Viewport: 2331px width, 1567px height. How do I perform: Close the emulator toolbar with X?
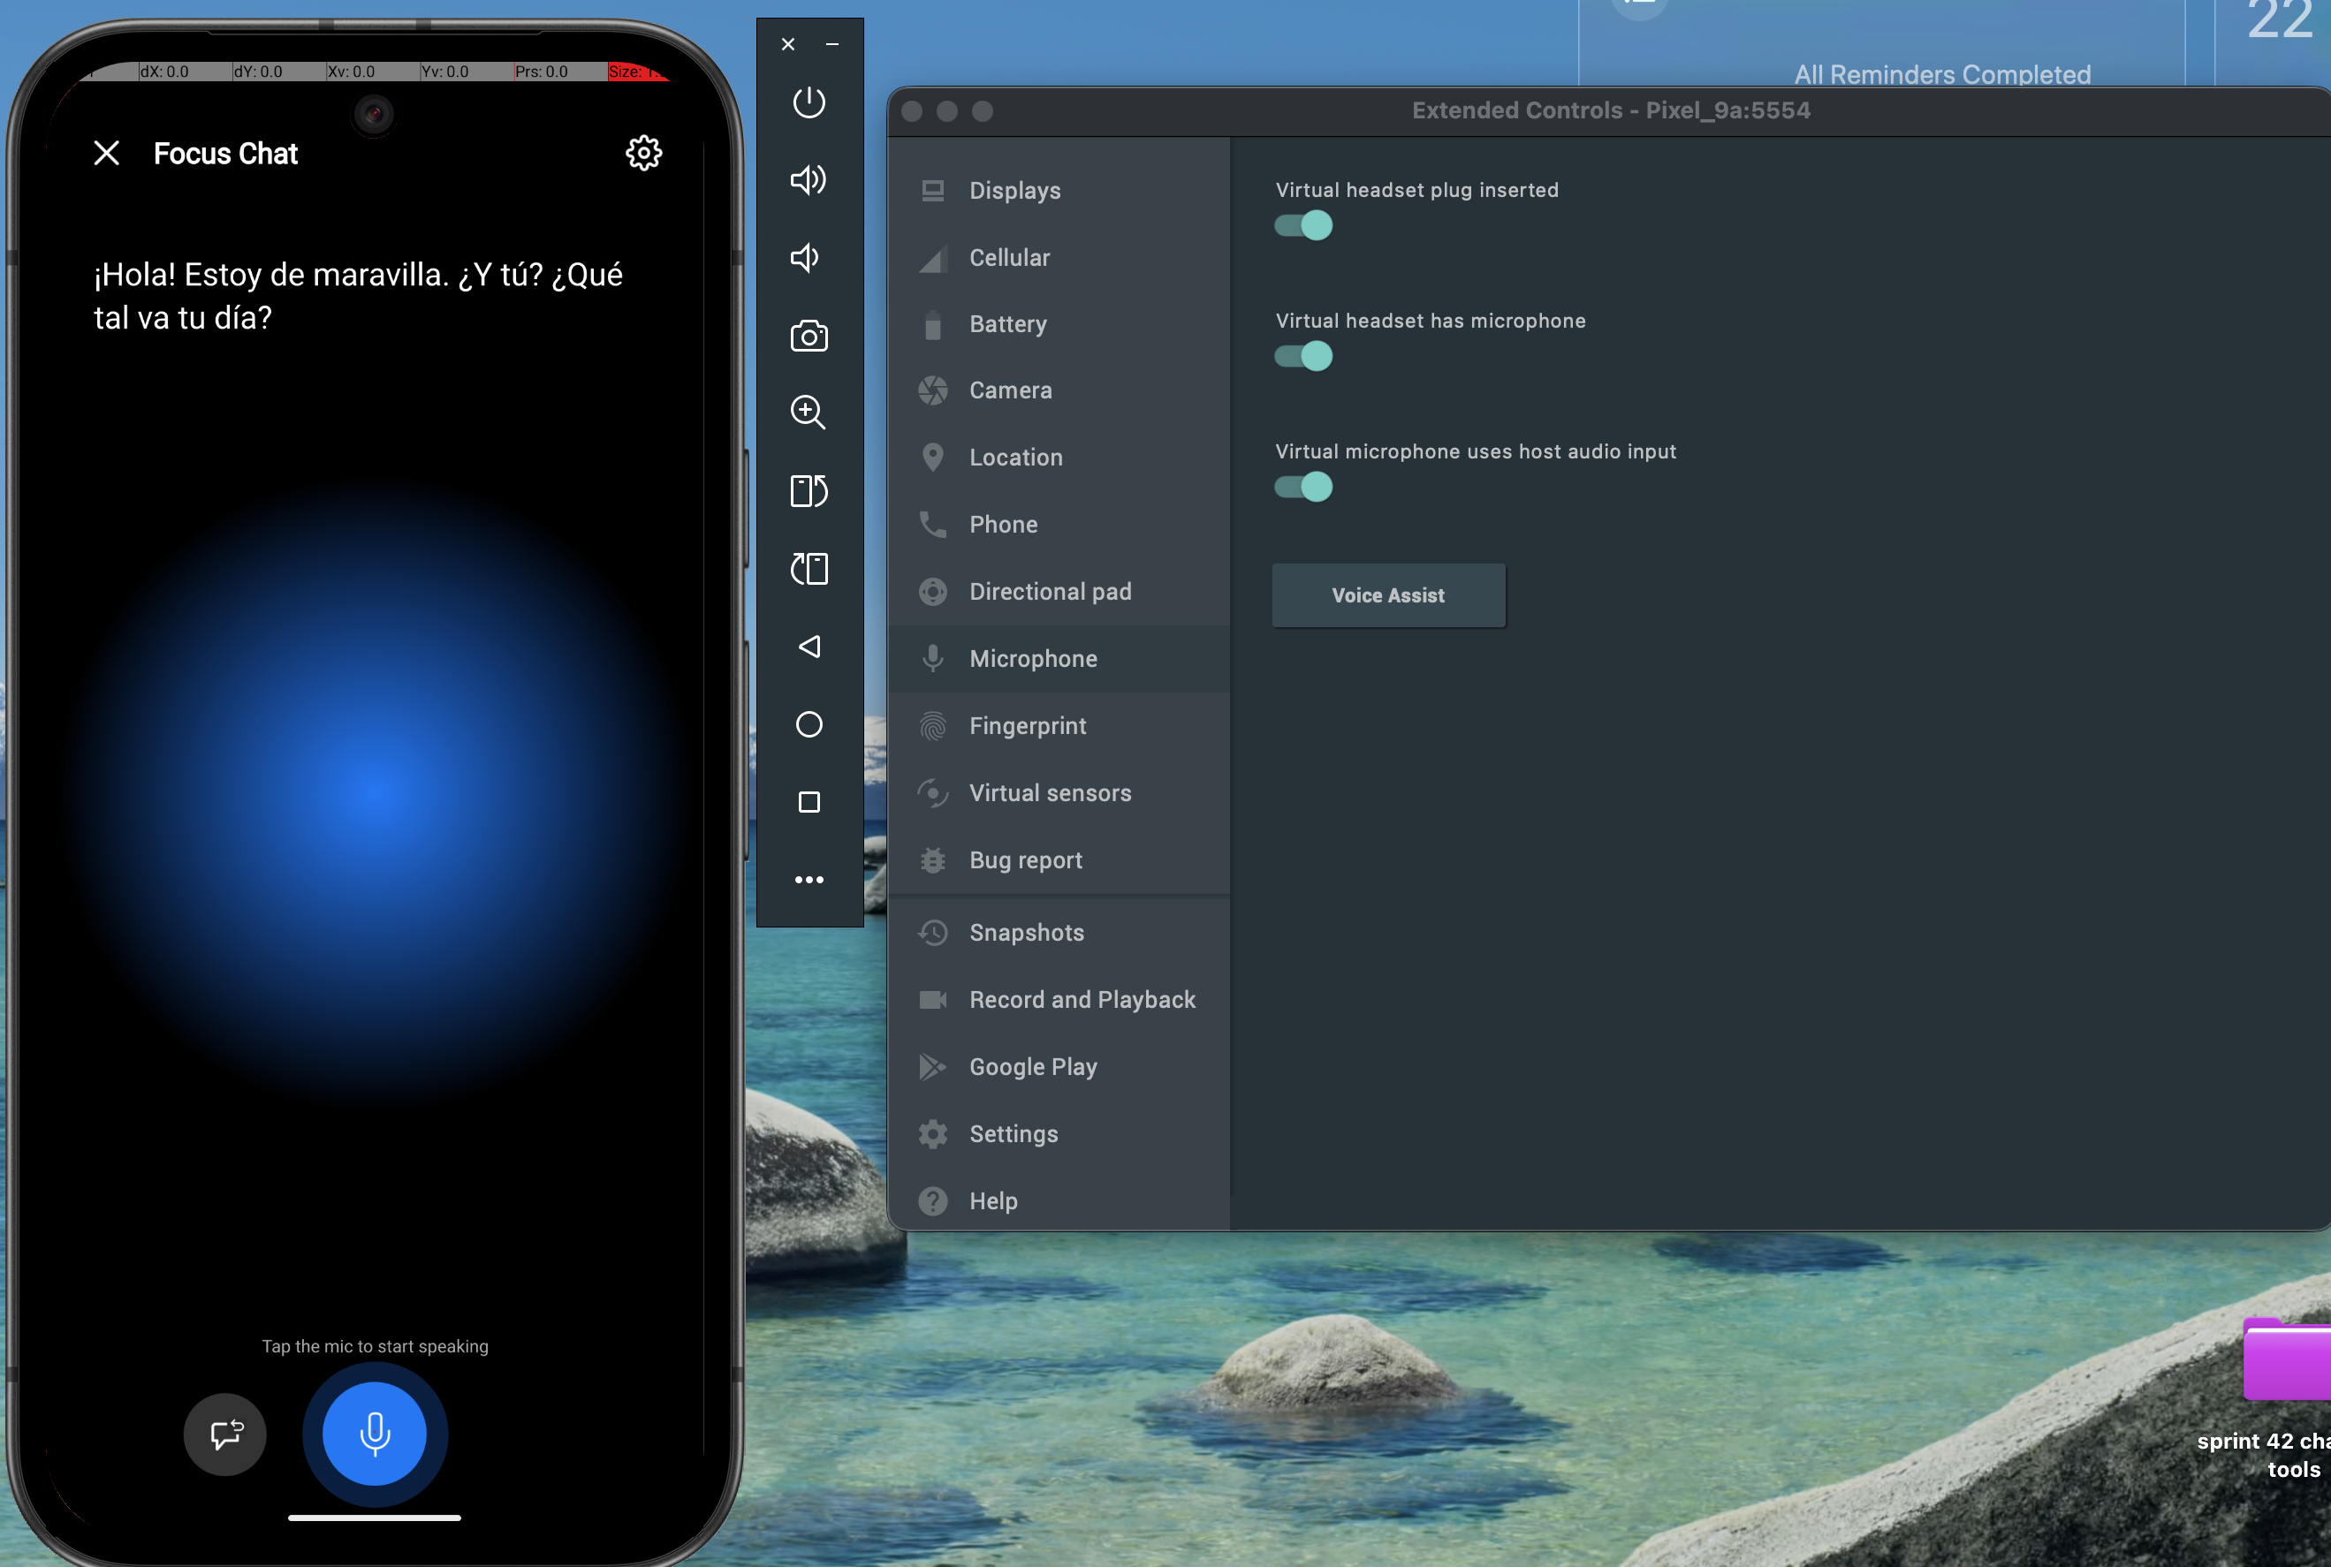787,44
